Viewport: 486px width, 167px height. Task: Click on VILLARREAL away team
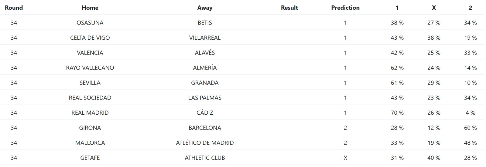click(205, 38)
